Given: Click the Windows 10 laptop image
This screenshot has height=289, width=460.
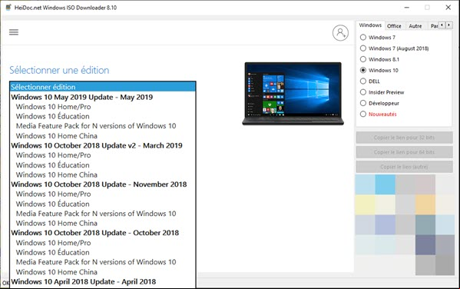Looking at the screenshot, I should tap(293, 94).
